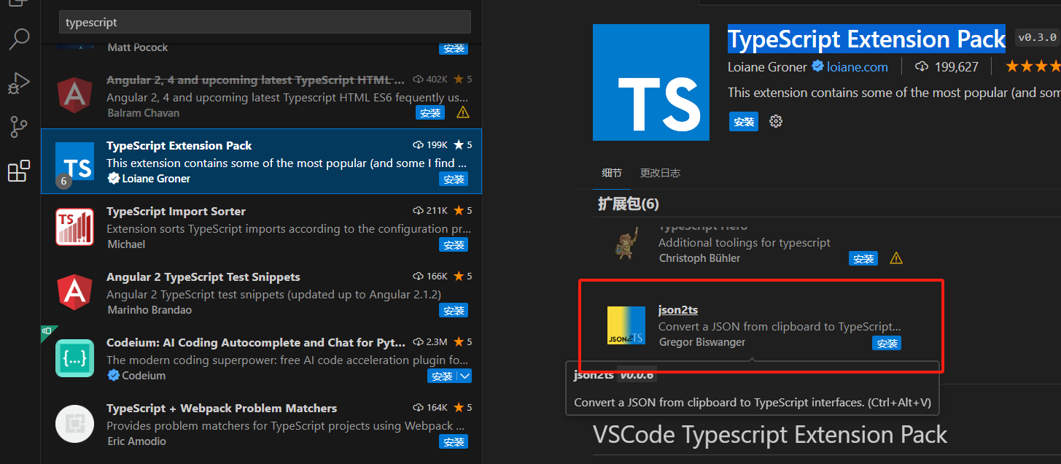The image size is (1061, 464).
Task: Select the TypeScript Import Sorter title
Action: [176, 211]
